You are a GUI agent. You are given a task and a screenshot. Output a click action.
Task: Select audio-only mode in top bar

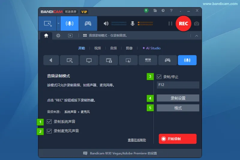70,24
